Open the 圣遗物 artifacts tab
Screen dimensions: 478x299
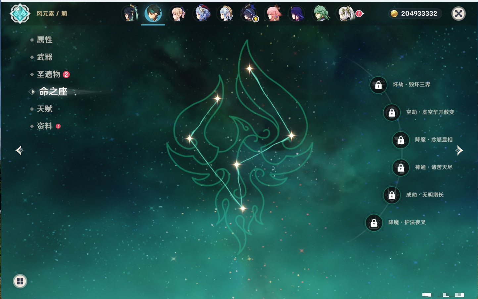(48, 74)
